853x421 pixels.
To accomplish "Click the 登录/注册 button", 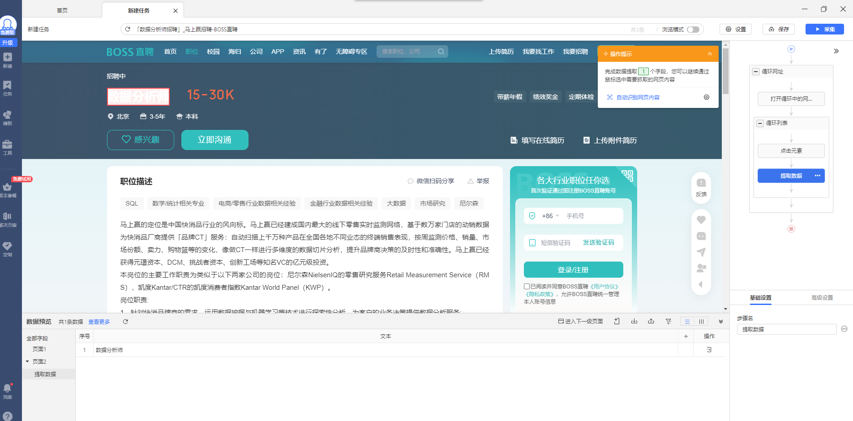I will [574, 270].
